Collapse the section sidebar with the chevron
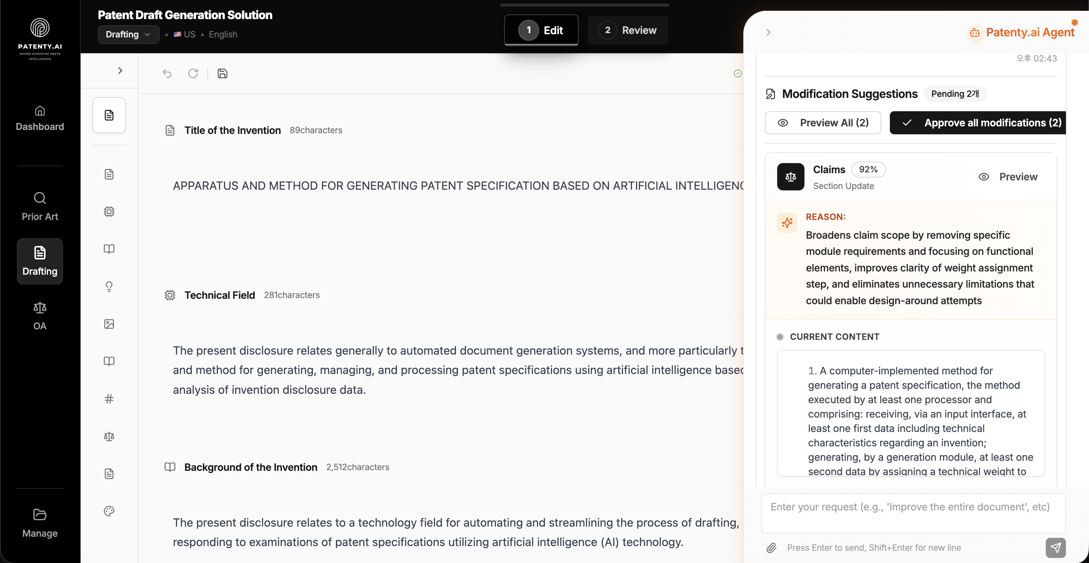Image resolution: width=1089 pixels, height=563 pixels. click(x=120, y=70)
